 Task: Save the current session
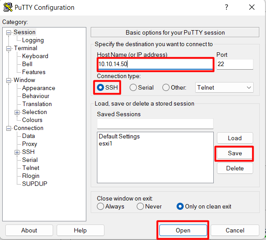(x=235, y=153)
